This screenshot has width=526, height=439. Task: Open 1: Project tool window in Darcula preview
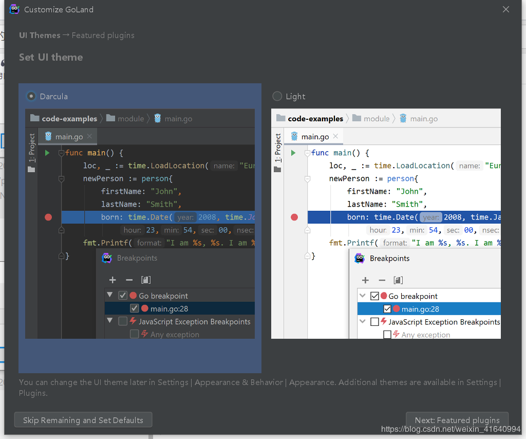click(x=31, y=148)
